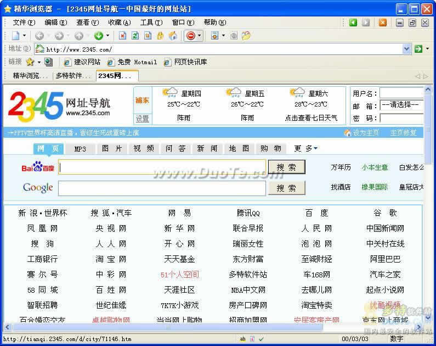Screen dimensions: 436x346
Task: Select the 图片 search tab
Action: tap(112, 149)
